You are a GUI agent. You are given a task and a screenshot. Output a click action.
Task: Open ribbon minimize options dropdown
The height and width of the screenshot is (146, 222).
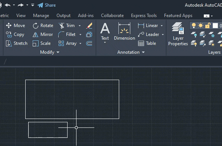tap(212, 16)
